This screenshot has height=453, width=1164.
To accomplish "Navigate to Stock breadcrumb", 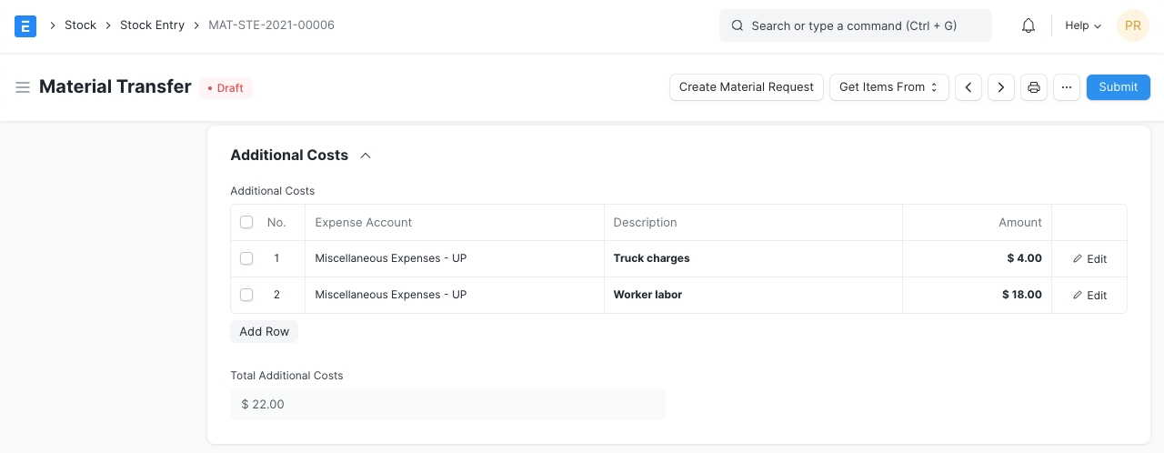I will click(80, 25).
